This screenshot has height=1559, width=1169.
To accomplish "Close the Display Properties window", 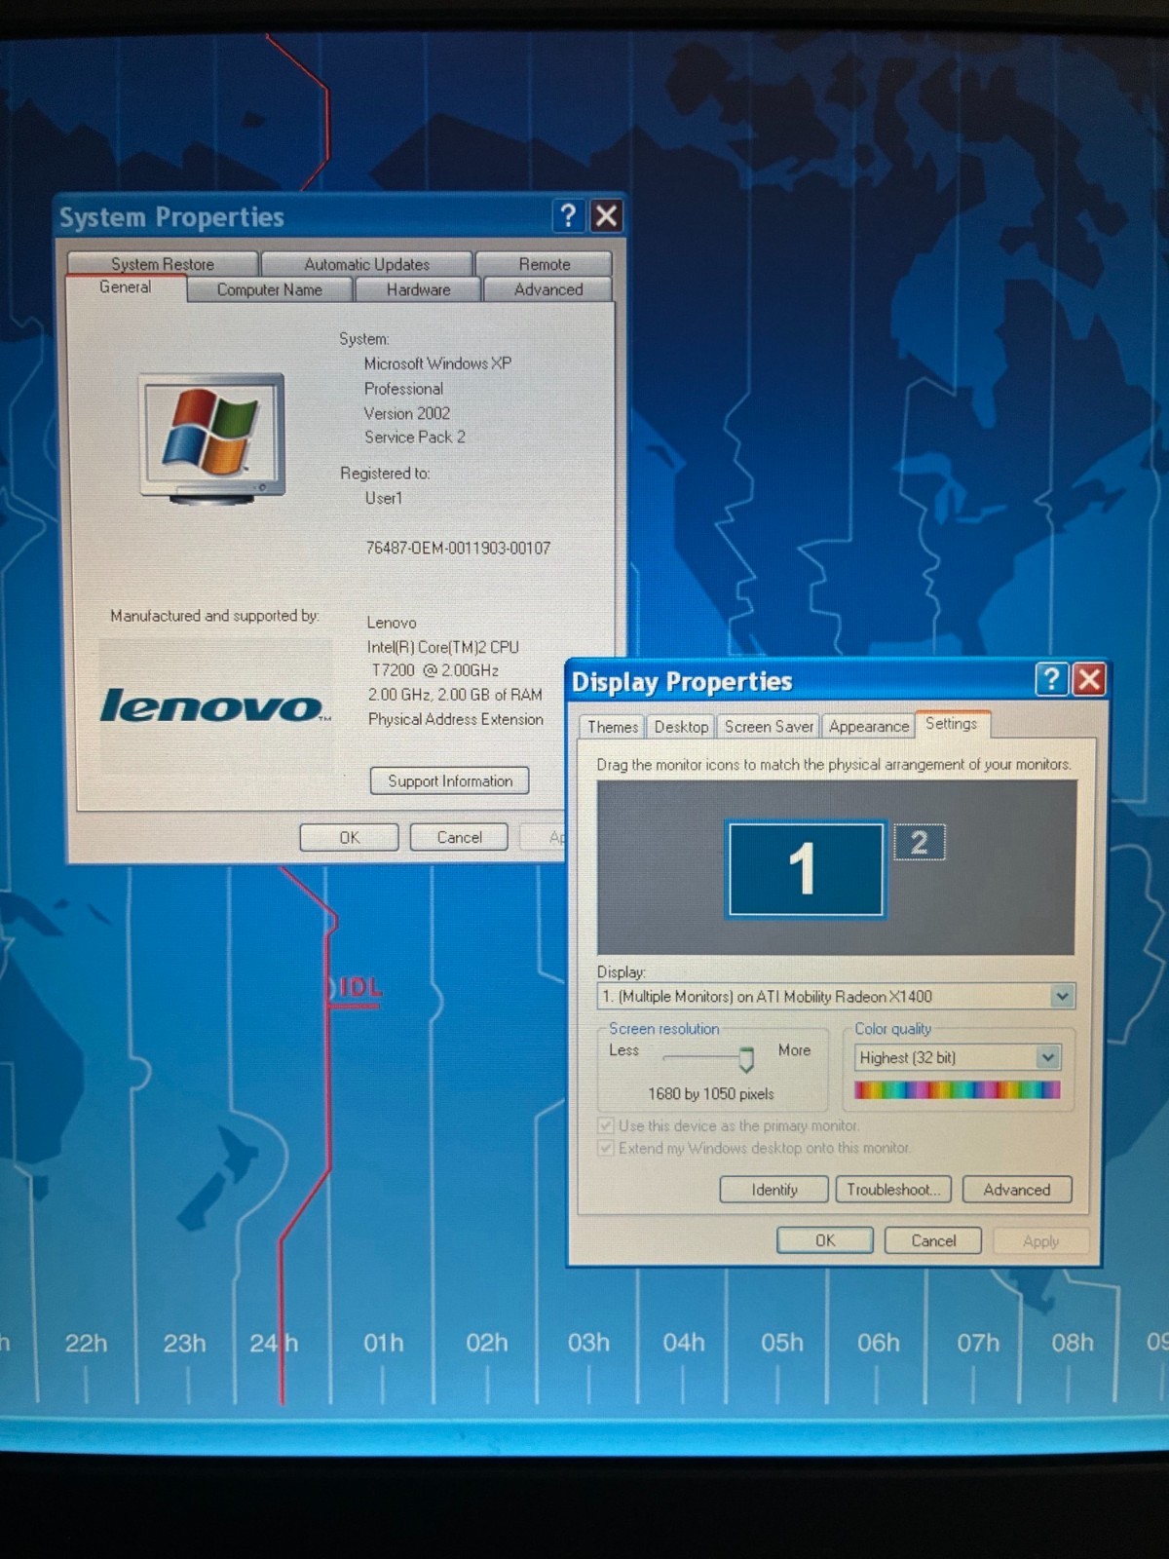I will click(1089, 679).
